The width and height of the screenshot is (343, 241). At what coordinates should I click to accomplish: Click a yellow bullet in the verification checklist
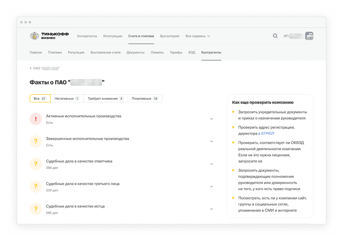(234, 112)
